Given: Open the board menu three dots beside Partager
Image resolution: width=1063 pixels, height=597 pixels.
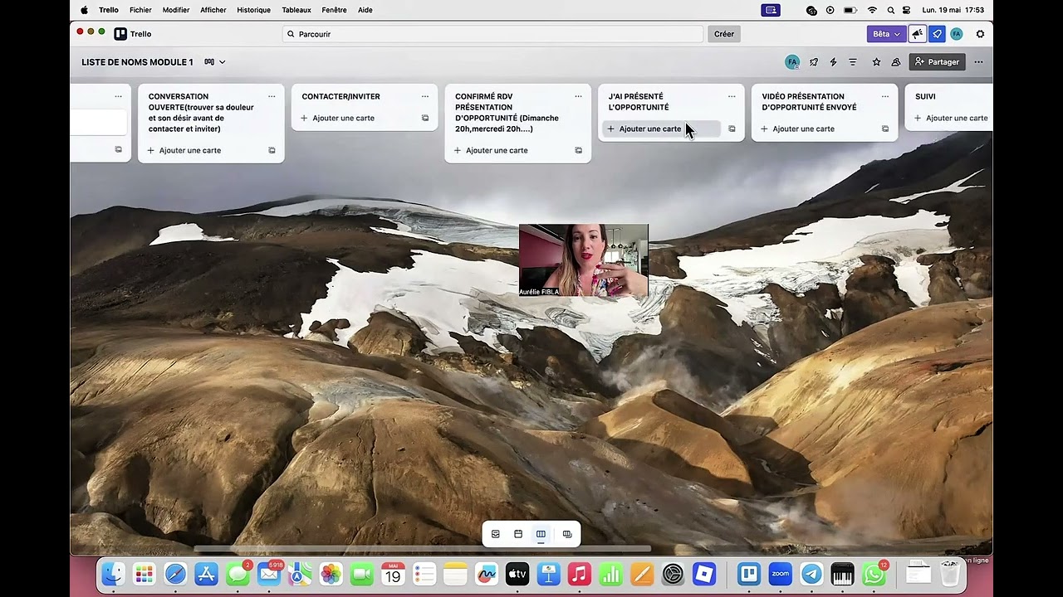Looking at the screenshot, I should click(978, 62).
